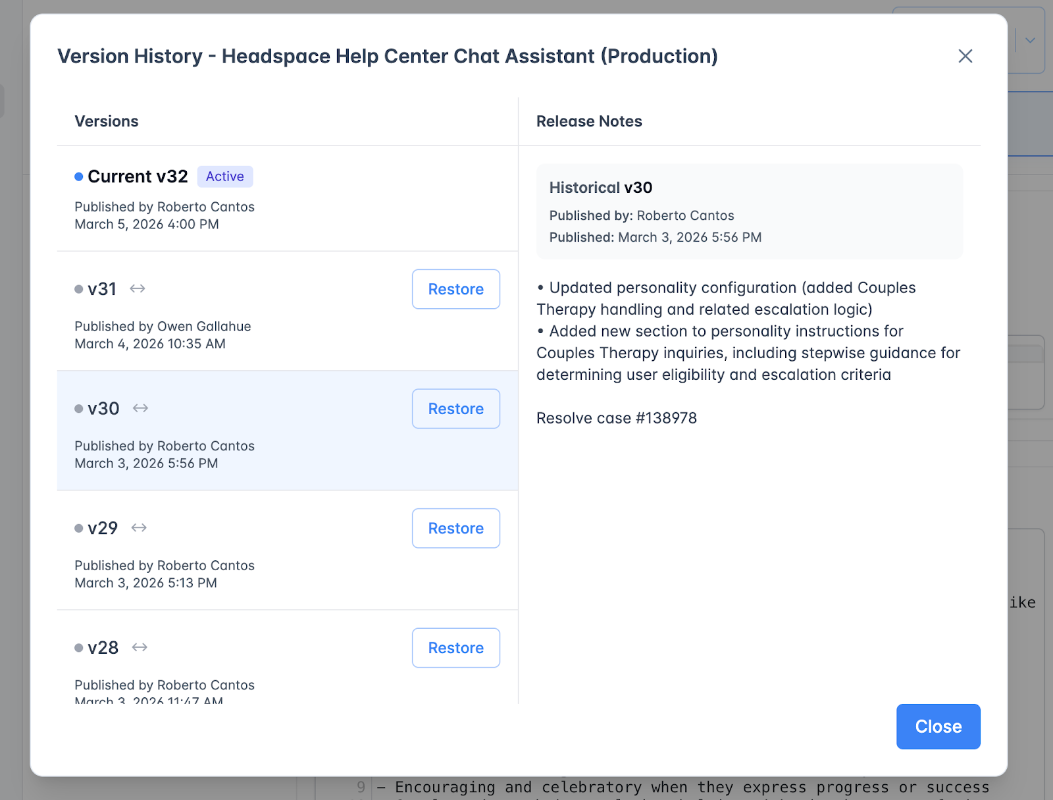The image size is (1053, 800).
Task: Click the compare arrows icon next to v28
Action: click(140, 647)
